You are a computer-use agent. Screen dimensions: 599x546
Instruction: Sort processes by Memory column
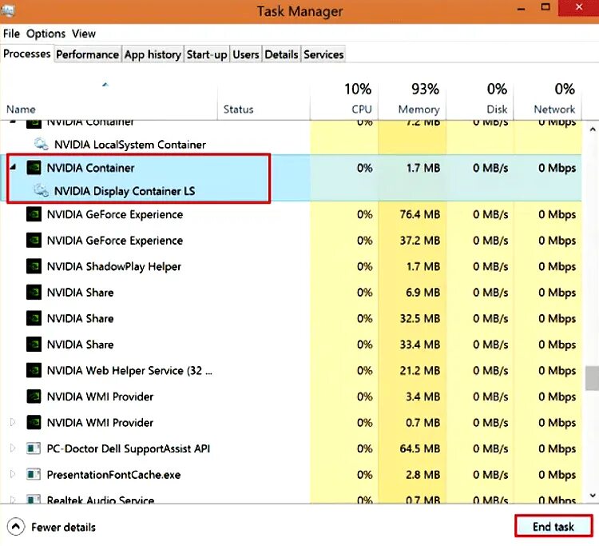pyautogui.click(x=412, y=99)
